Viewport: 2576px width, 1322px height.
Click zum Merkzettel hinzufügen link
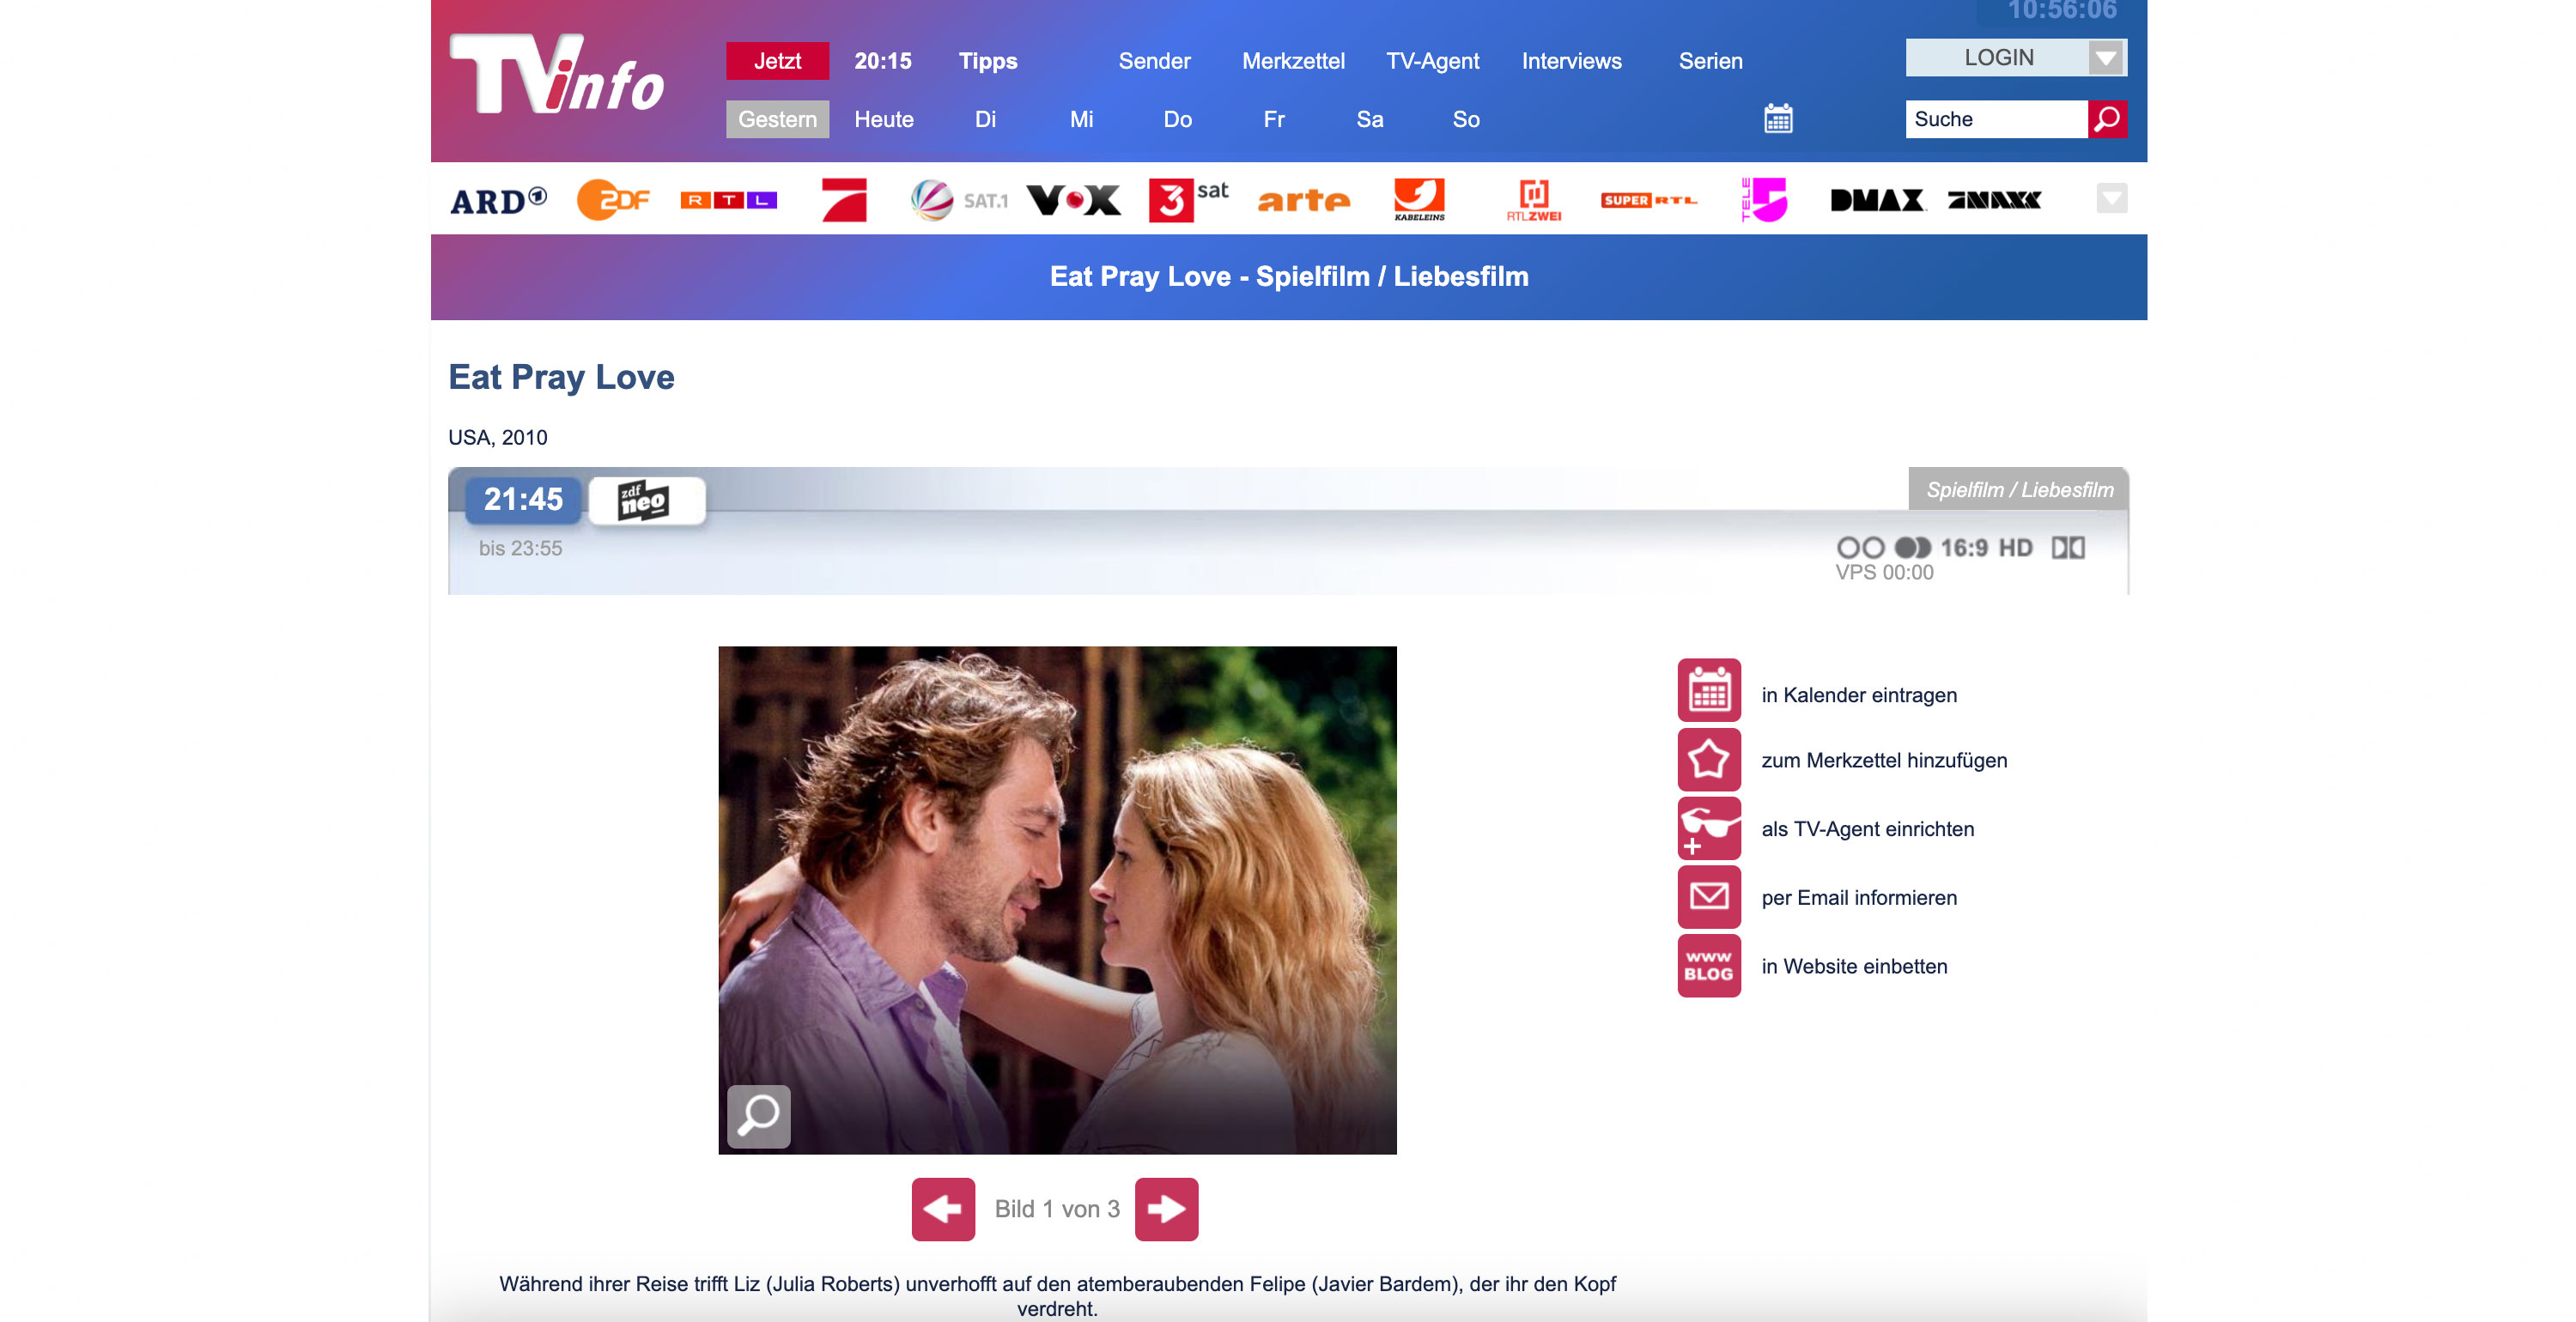[x=1884, y=760]
